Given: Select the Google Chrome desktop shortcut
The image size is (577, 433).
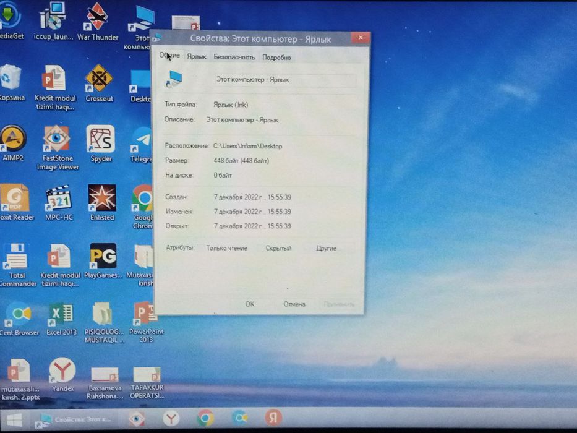Looking at the screenshot, I should (143, 206).
